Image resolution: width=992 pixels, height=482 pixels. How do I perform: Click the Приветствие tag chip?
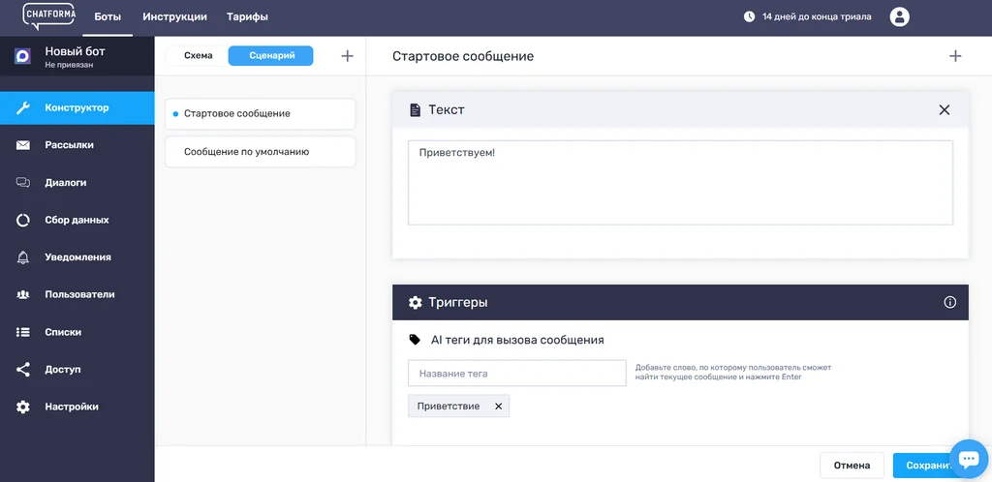point(458,407)
